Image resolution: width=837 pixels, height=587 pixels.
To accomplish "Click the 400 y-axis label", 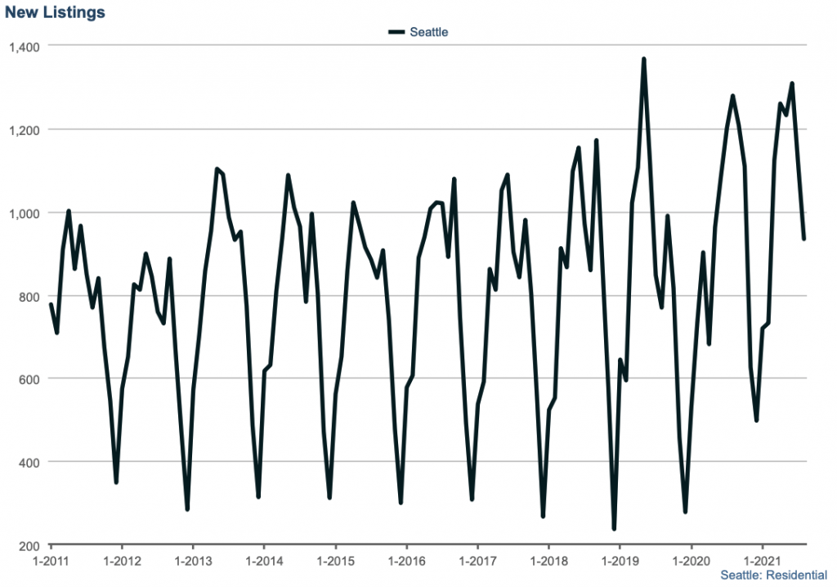I will (29, 462).
